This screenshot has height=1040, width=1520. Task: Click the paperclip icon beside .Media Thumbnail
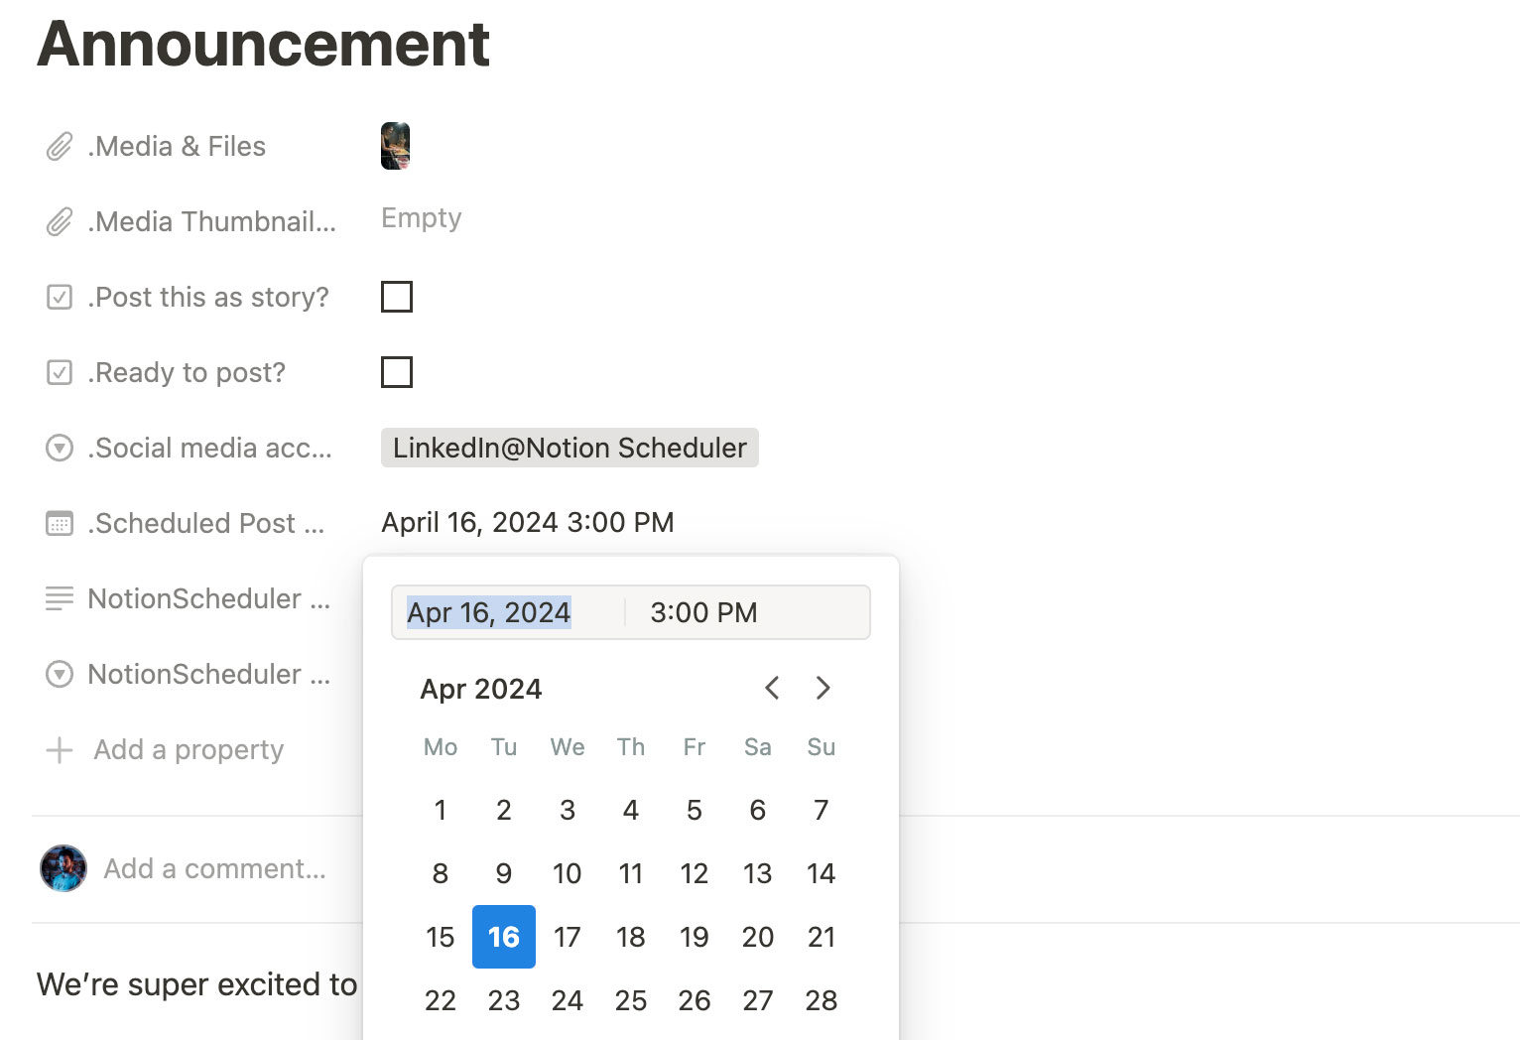coord(60,222)
